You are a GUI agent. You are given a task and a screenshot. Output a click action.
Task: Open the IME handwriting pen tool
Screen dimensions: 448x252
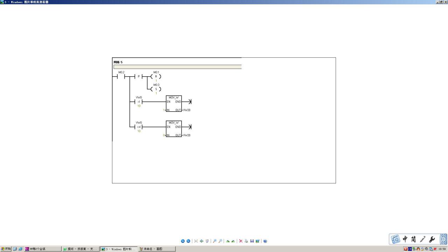[423, 239]
